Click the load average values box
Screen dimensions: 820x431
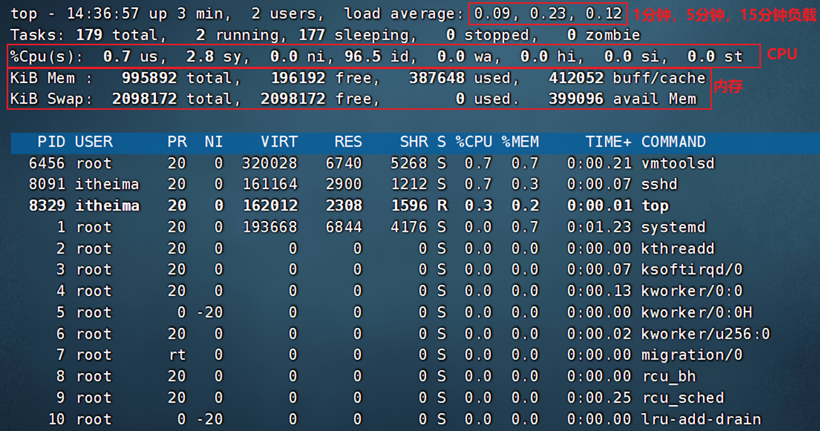pos(547,13)
